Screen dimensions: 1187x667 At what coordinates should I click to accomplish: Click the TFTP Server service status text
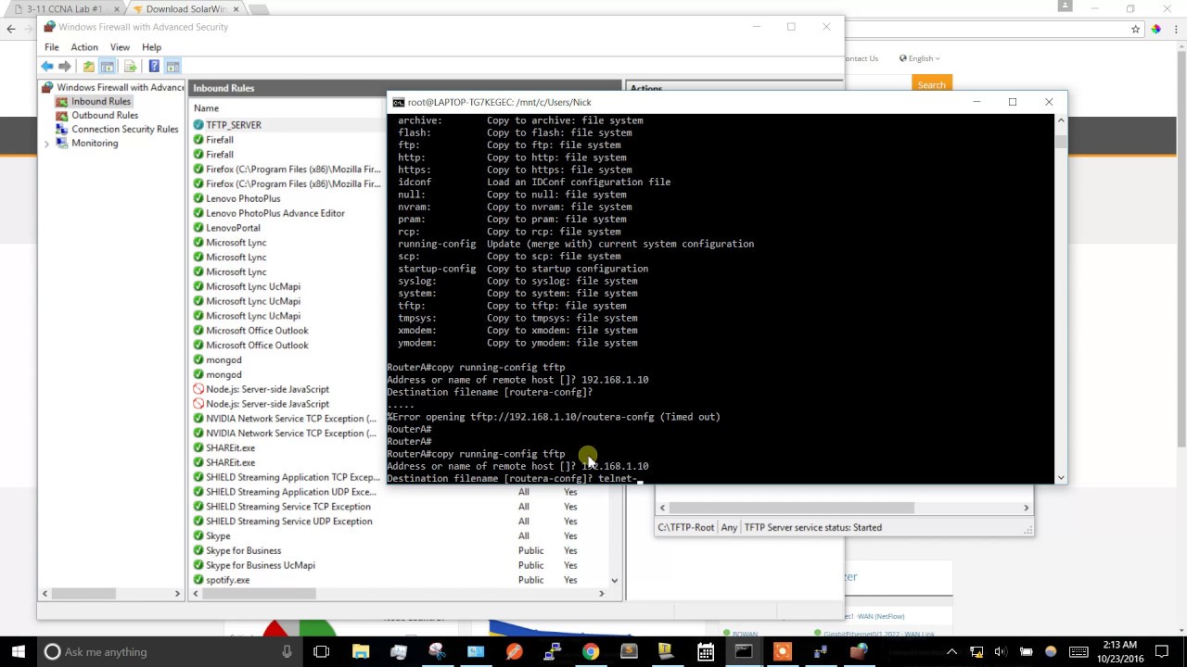(812, 527)
